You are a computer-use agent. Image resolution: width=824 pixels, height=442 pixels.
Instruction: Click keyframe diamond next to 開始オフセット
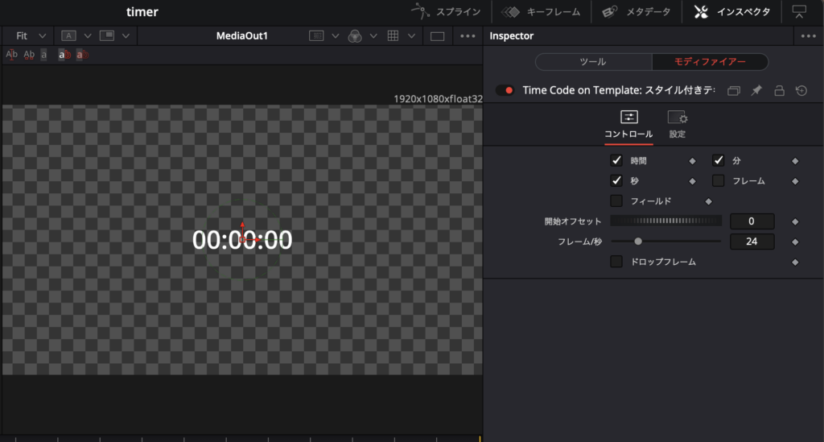pos(795,221)
